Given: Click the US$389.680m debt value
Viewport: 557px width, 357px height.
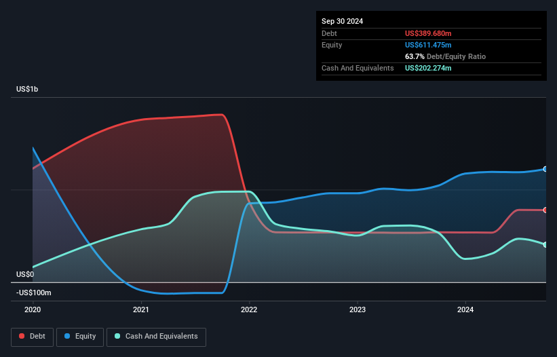Looking at the screenshot, I should tap(428, 33).
